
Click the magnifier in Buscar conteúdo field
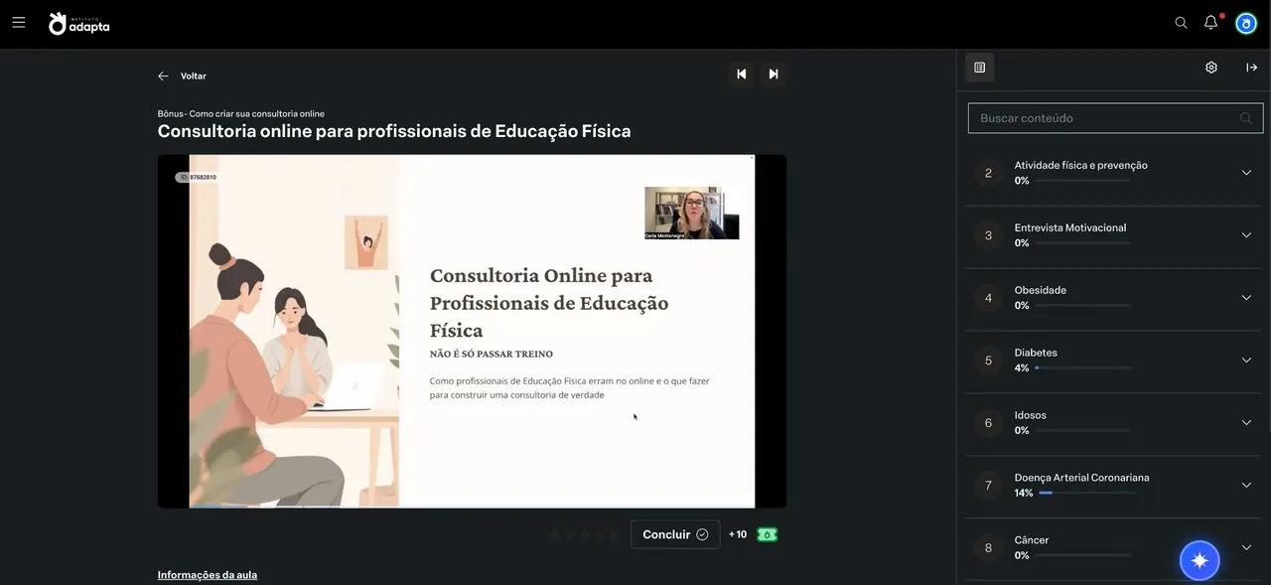(1245, 118)
